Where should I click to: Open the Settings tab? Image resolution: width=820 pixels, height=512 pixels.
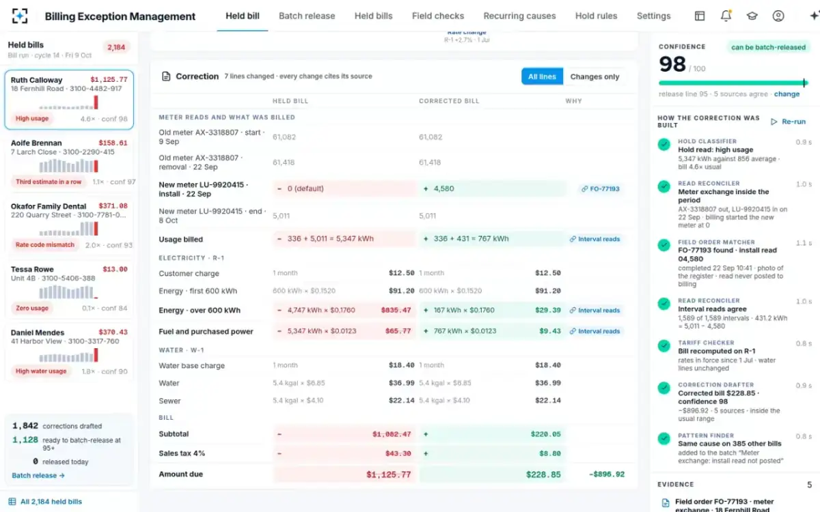tap(653, 16)
